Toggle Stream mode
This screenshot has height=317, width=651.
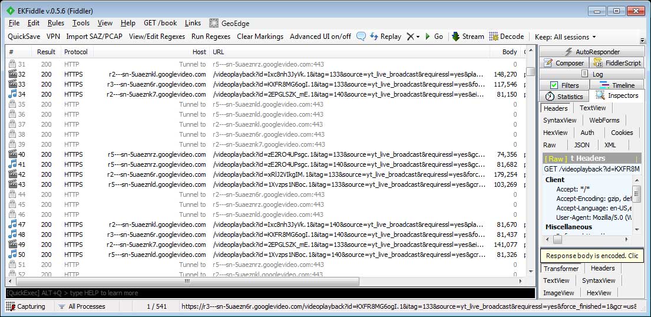(468, 37)
